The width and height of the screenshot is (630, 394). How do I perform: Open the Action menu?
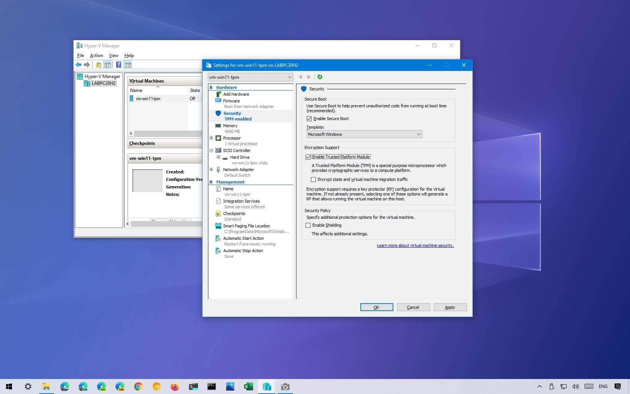[x=96, y=56]
